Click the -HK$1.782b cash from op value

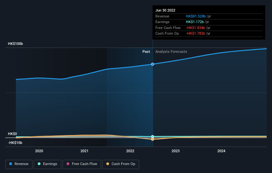click(195, 34)
